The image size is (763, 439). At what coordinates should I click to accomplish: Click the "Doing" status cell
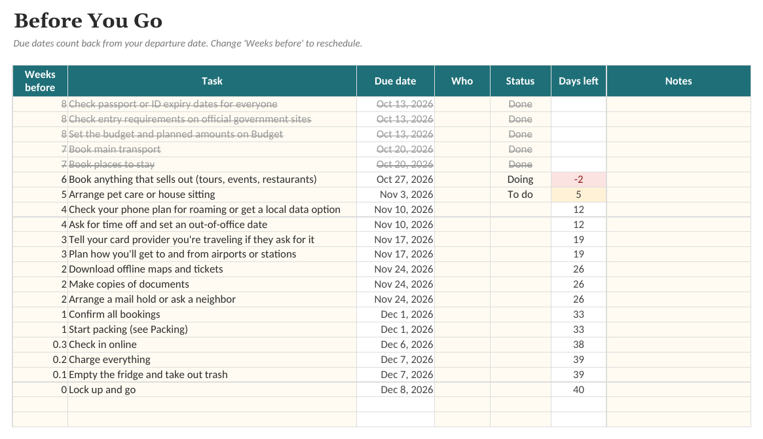pyautogui.click(x=520, y=180)
